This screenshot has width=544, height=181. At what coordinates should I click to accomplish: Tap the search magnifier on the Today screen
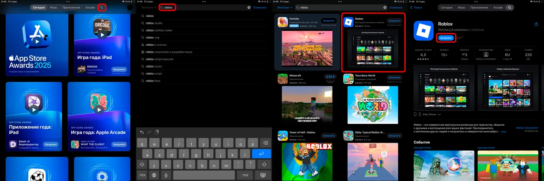(102, 8)
